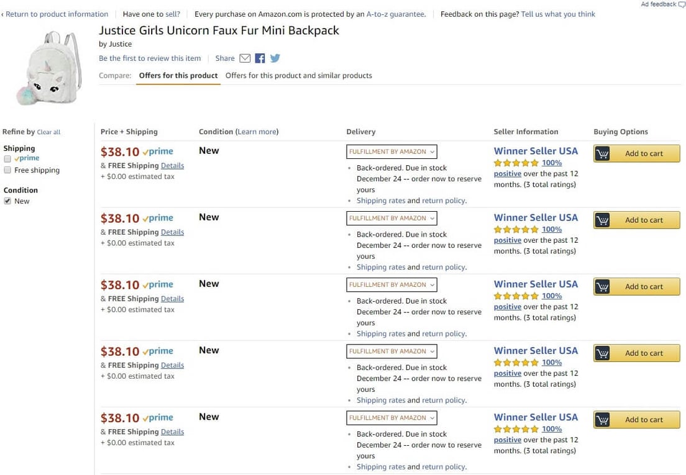Open Be the first to review this item
The height and width of the screenshot is (475, 686).
150,58
